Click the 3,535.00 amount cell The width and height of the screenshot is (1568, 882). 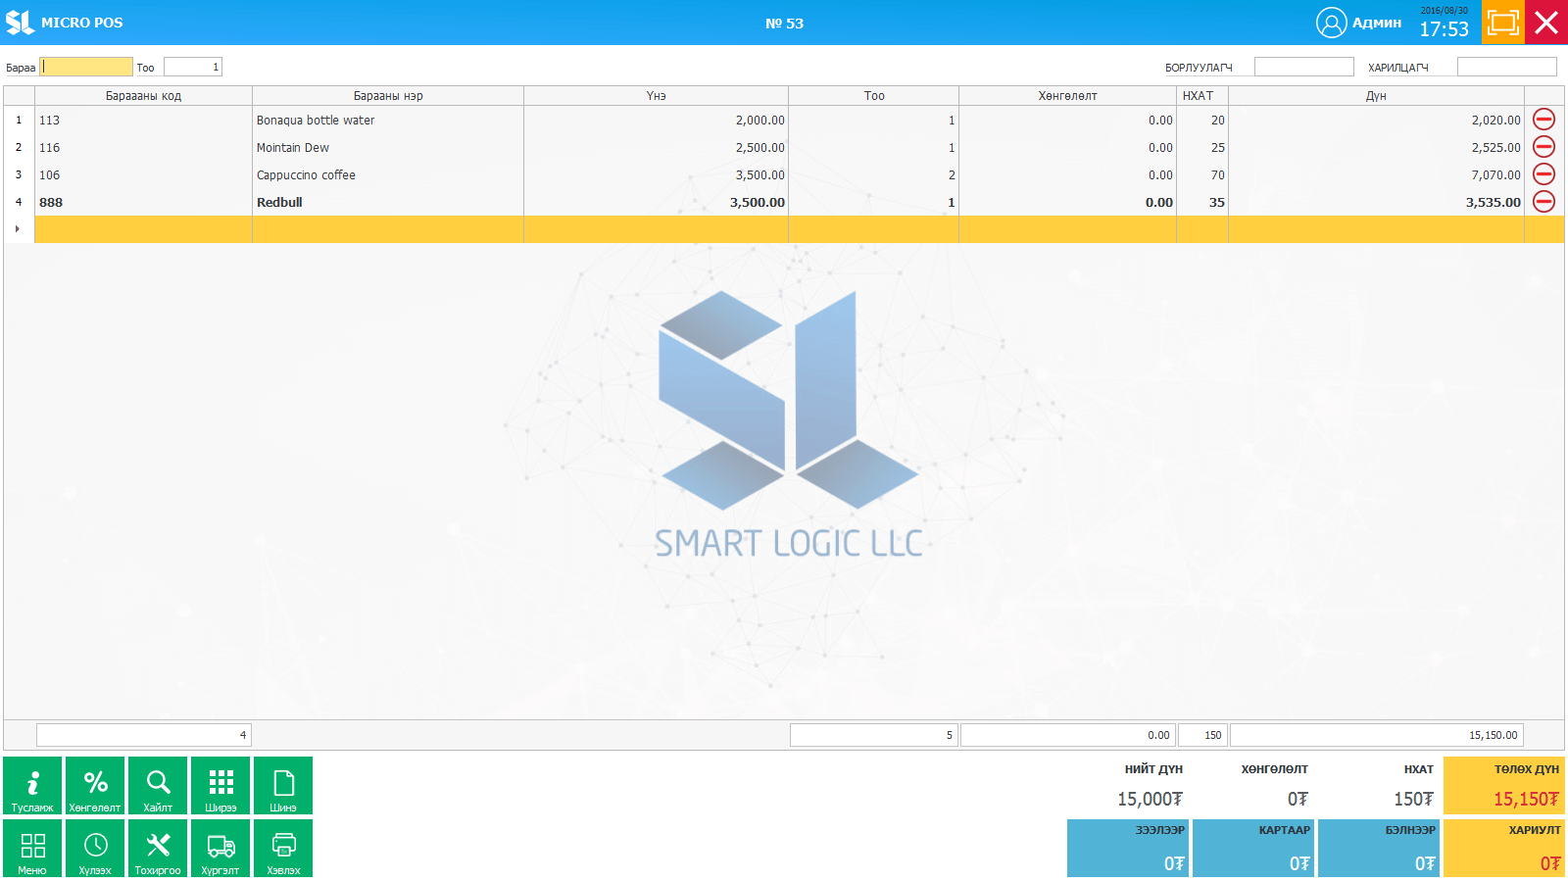click(x=1376, y=202)
